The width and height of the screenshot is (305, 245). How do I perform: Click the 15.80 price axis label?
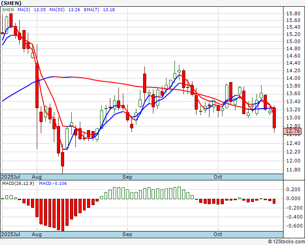(x=293, y=13)
